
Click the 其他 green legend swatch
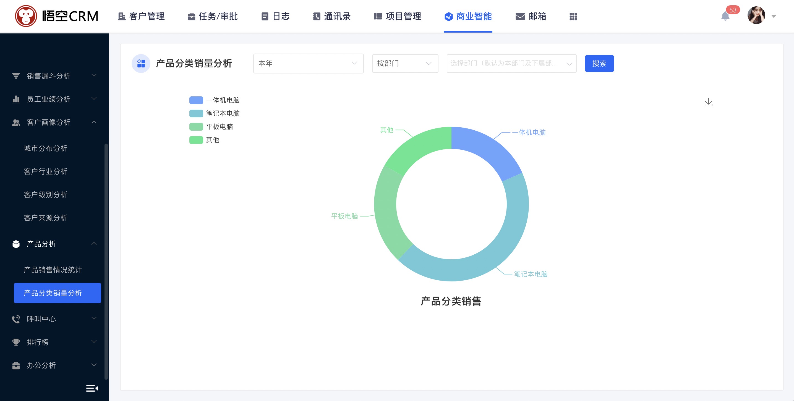196,140
